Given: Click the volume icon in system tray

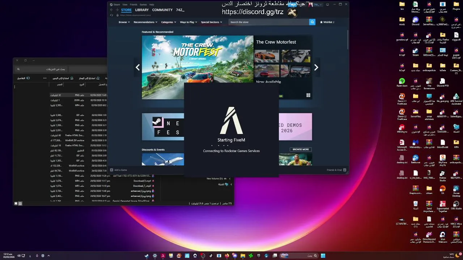Looking at the screenshot, I should pos(19,256).
